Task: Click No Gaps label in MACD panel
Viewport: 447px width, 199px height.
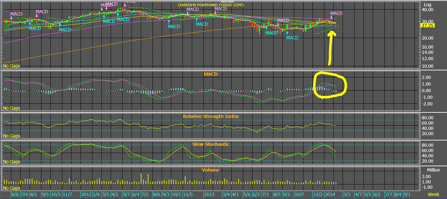Action: pos(12,108)
